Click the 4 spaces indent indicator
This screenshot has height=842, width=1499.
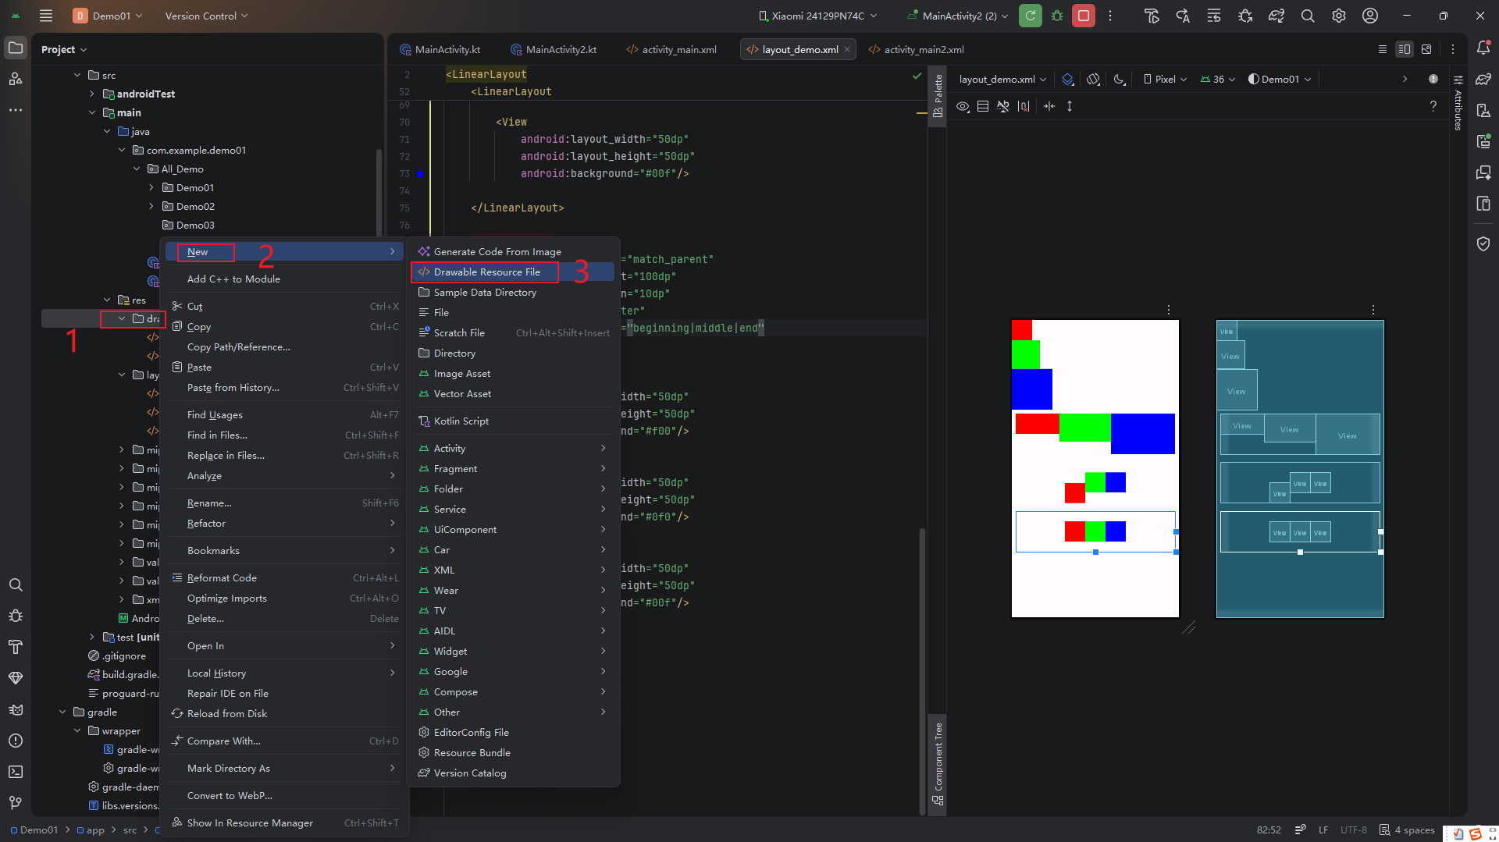pyautogui.click(x=1407, y=830)
